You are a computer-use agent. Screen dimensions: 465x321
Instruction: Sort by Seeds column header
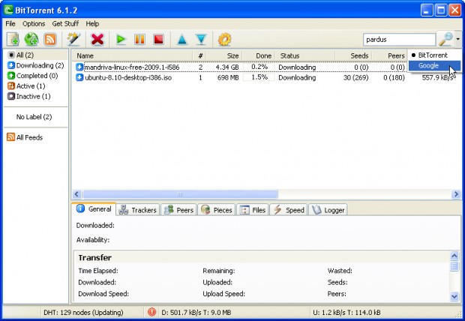point(353,55)
